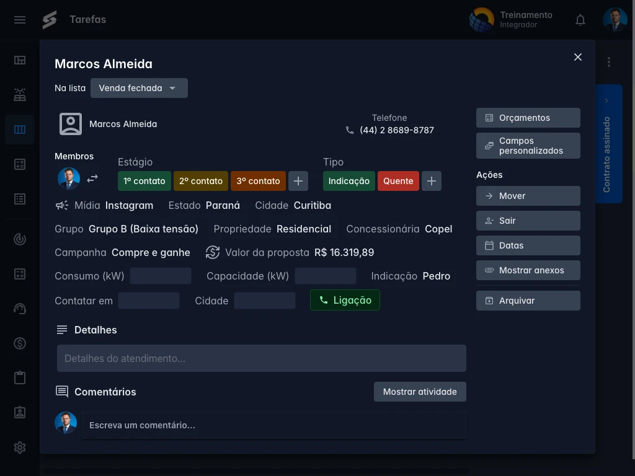
Task: Open the circular chart icon in sidebar
Action: click(20, 239)
